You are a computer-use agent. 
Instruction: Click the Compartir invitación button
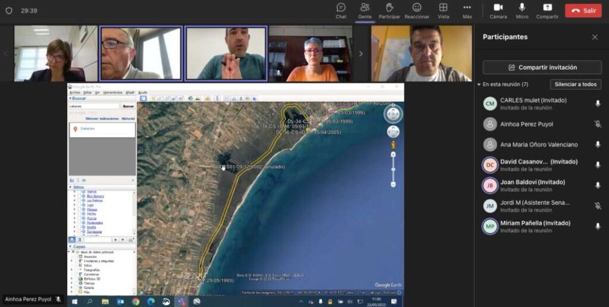click(542, 67)
